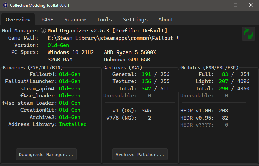Click the f4se_steam_loader Old-Gen status
The image size is (259, 166).
(x=70, y=103)
